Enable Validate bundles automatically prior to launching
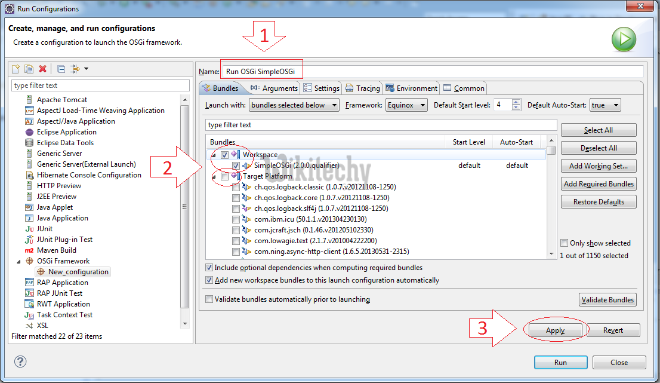 tap(209, 299)
